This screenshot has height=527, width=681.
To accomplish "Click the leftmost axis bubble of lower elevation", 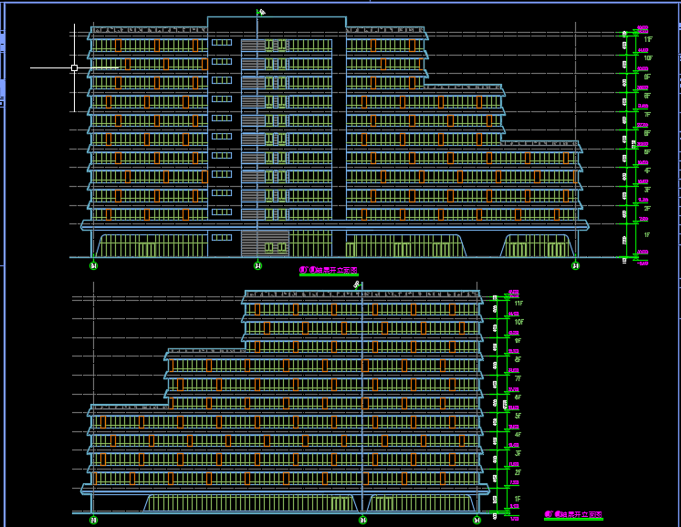I will 93,520.
